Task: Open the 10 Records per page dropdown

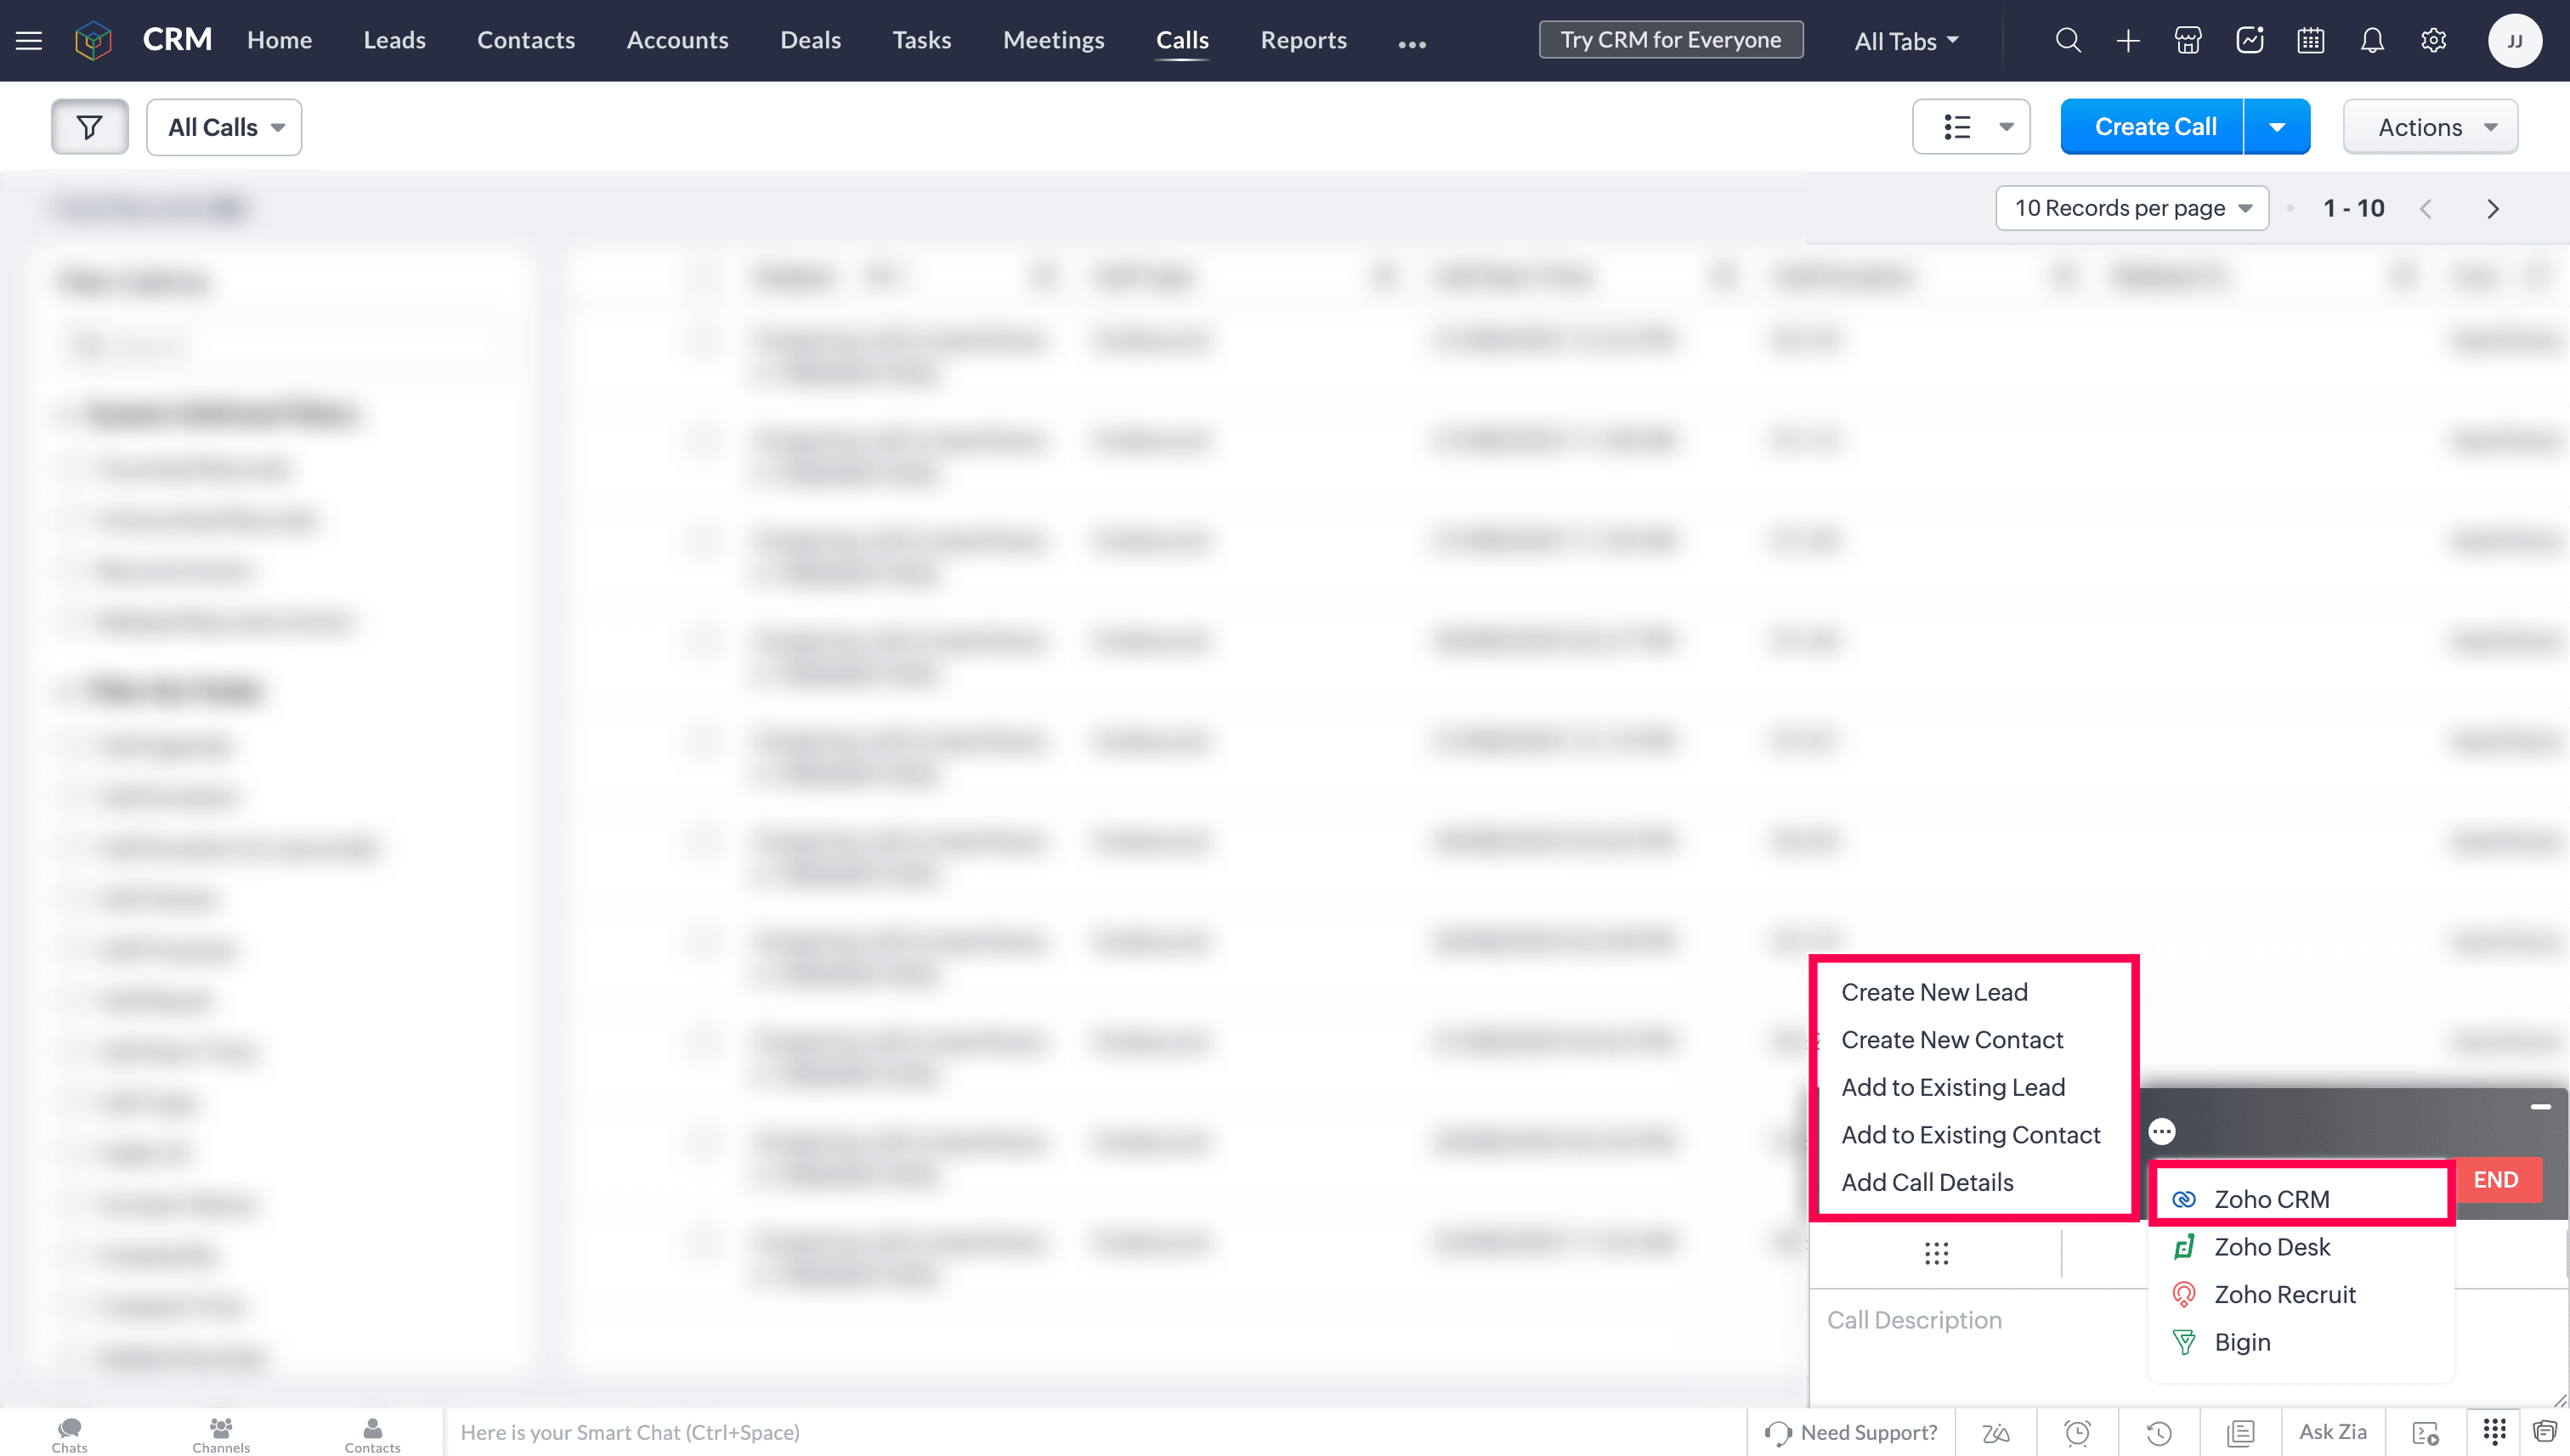Action: click(x=2131, y=208)
